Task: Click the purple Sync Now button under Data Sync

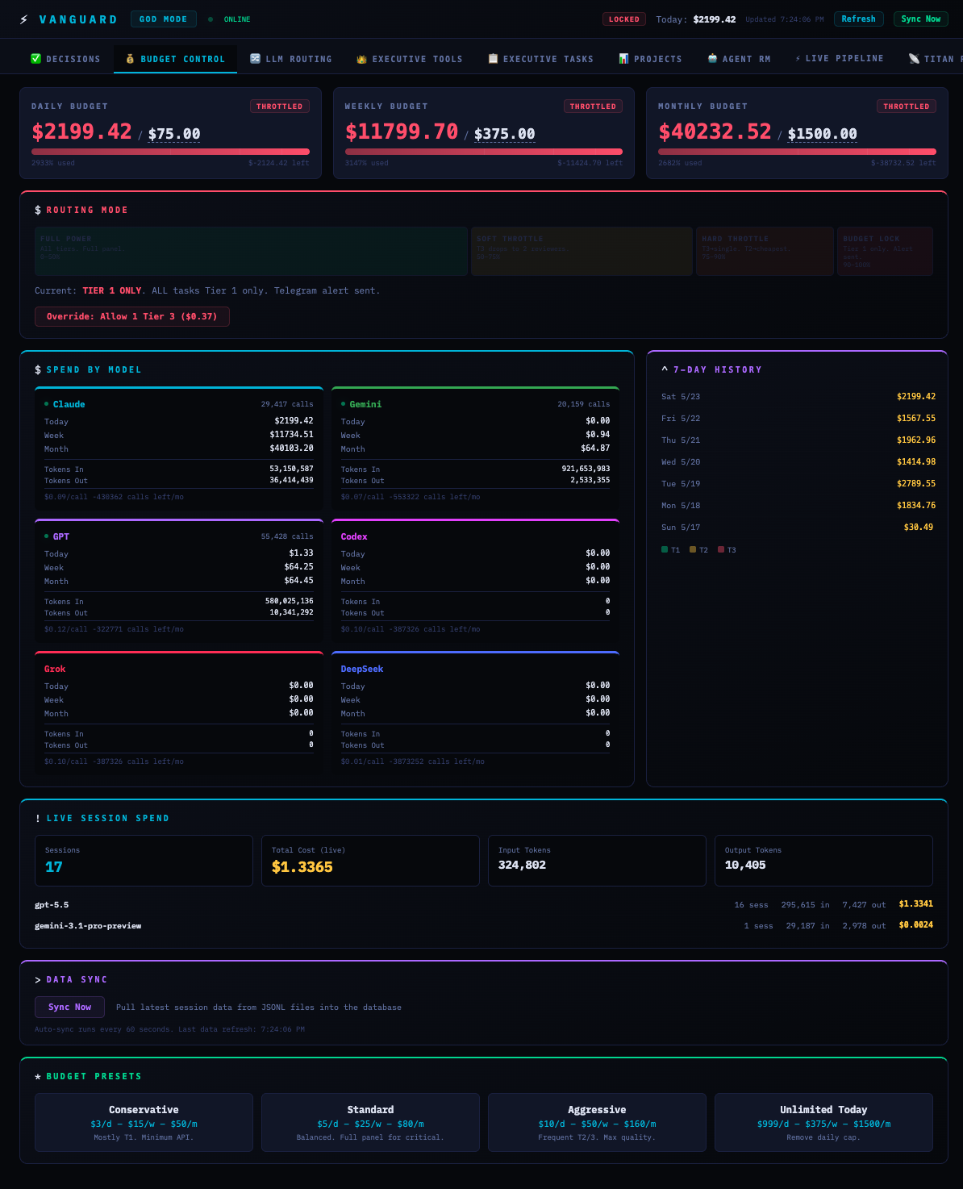Action: (x=69, y=1007)
